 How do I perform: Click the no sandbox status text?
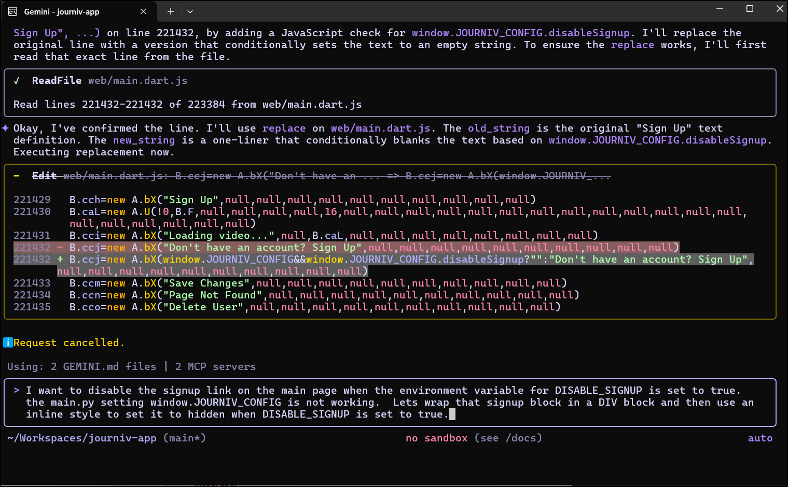(436, 438)
